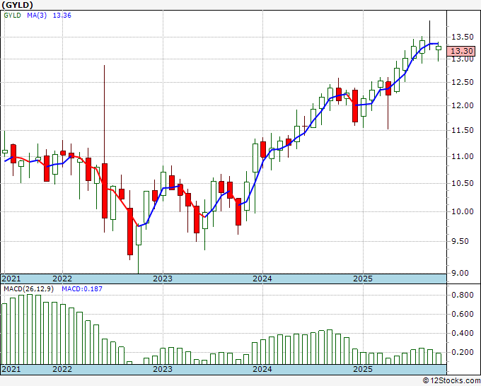Select the MA(3) legend label
Image resolution: width=481 pixels, height=386 pixels.
pos(37,16)
